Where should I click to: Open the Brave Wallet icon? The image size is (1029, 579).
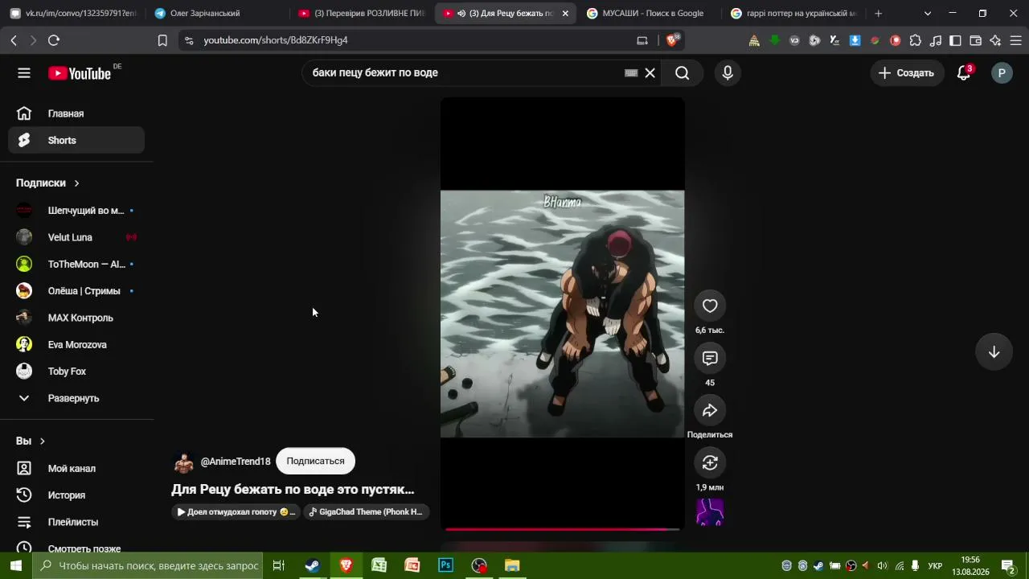[976, 40]
